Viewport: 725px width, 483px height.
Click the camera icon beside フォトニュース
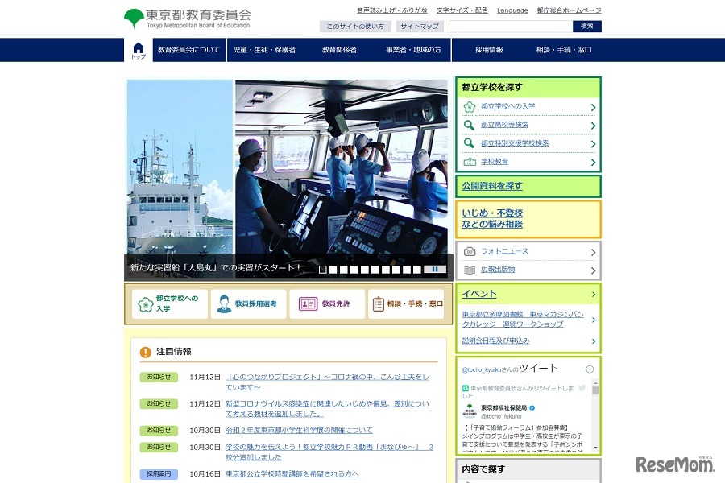(468, 251)
